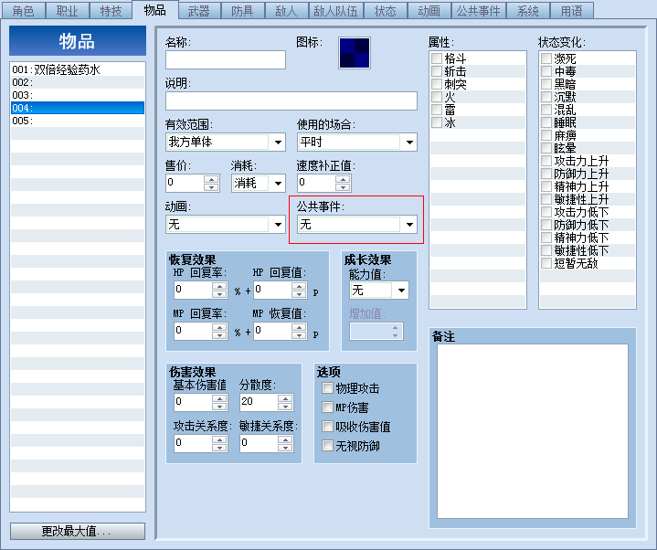Decrease MP 回复率 with the down arrow

pos(219,335)
